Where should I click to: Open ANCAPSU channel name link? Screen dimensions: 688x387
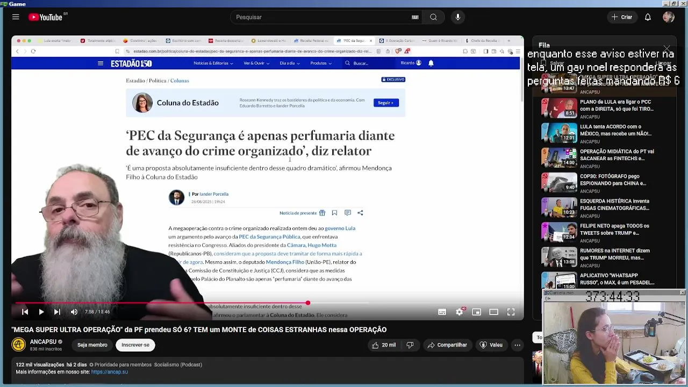(x=43, y=342)
